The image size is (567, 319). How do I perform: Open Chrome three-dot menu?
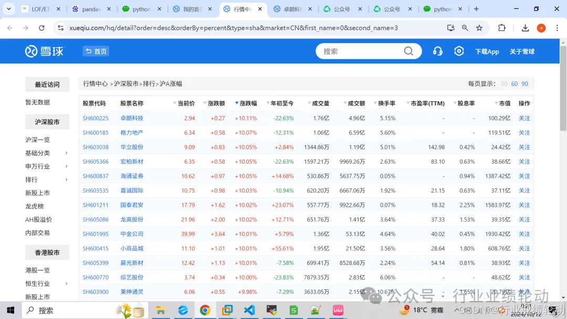click(x=557, y=28)
